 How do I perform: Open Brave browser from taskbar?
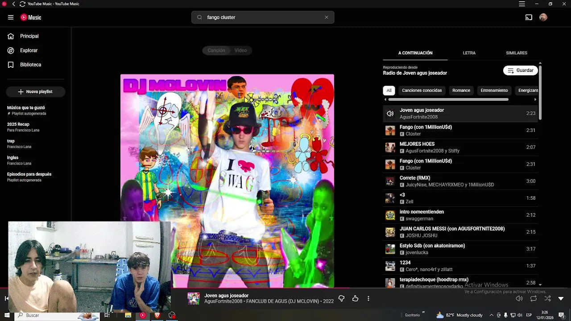click(x=157, y=315)
